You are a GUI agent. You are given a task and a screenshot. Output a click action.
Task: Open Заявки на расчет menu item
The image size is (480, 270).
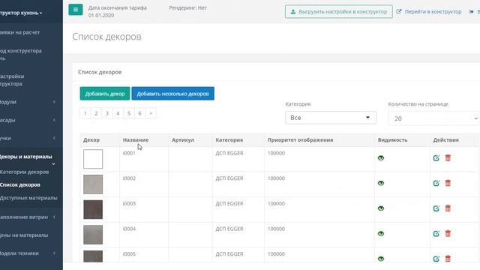click(20, 32)
